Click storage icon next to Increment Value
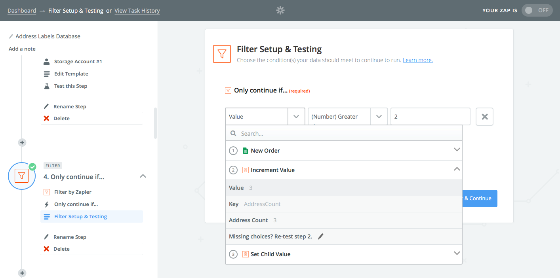 245,170
